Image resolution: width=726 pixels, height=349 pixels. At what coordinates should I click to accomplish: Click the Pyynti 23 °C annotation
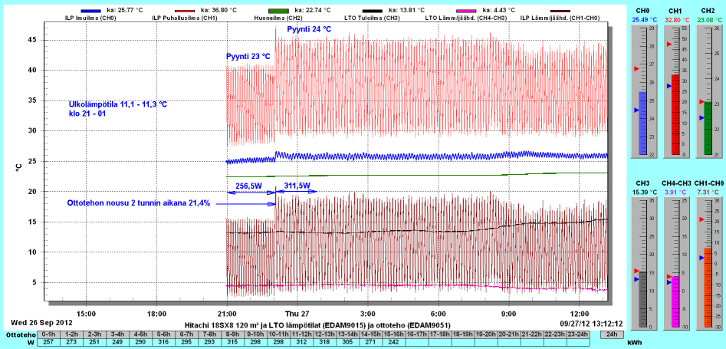point(248,57)
